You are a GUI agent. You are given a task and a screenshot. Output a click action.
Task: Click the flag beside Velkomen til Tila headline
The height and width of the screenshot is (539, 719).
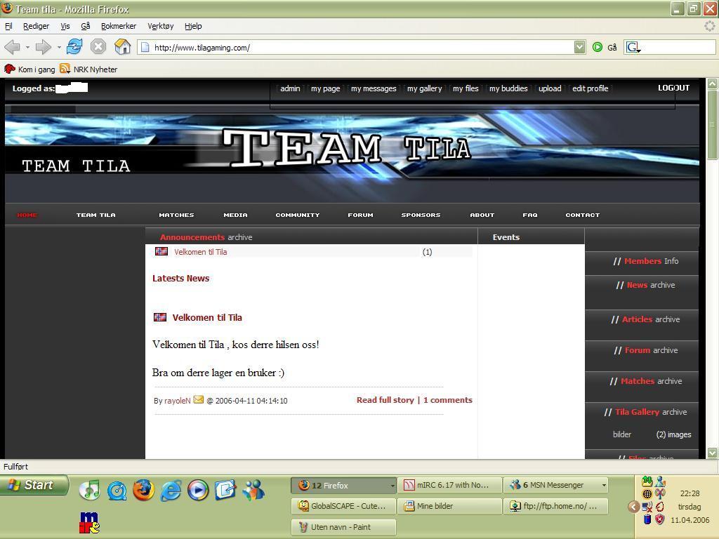coord(160,317)
